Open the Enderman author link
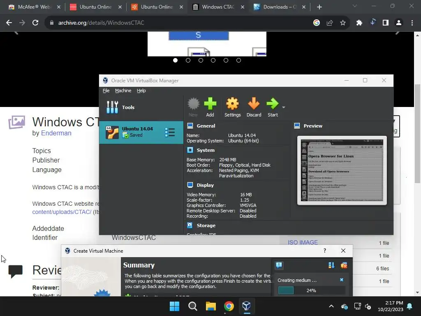Image resolution: width=421 pixels, height=316 pixels. 56,133
